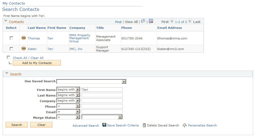The width and height of the screenshot is (255, 137).
Task: Click Management Associate title cell
Action: coord(106,38)
